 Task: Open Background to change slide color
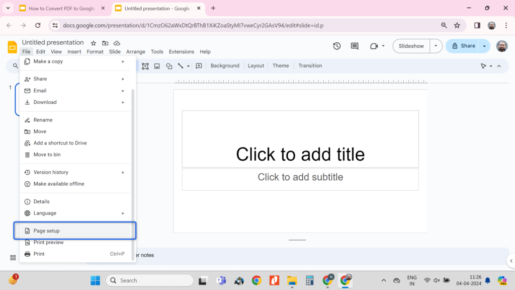click(225, 65)
